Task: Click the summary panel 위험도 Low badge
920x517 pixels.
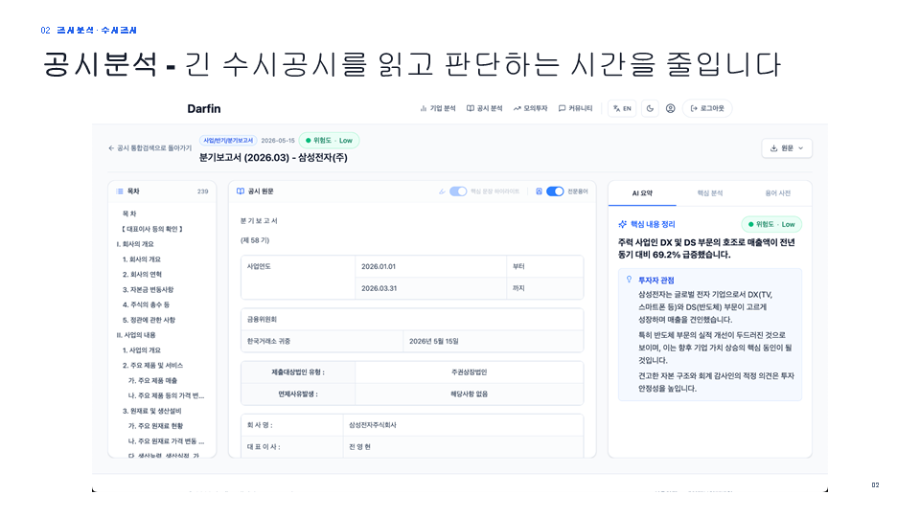Action: point(771,224)
